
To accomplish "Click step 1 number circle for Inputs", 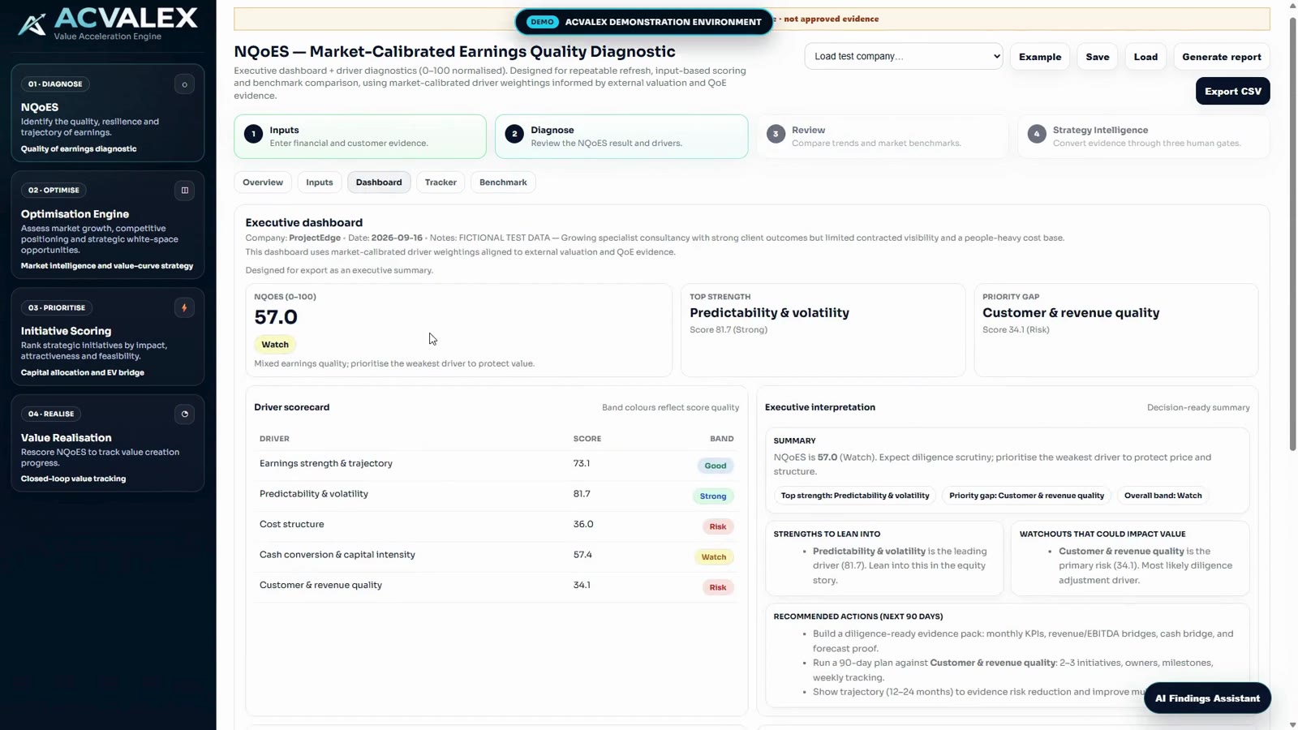I will (253, 135).
